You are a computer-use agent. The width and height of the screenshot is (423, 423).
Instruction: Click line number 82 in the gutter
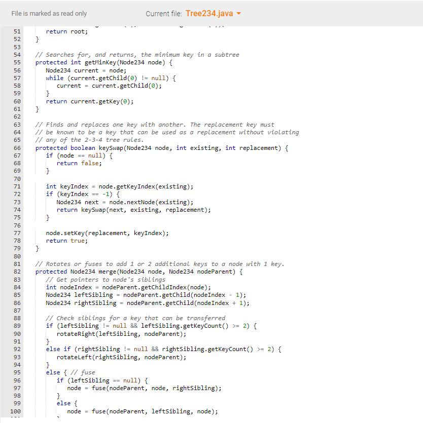[17, 272]
